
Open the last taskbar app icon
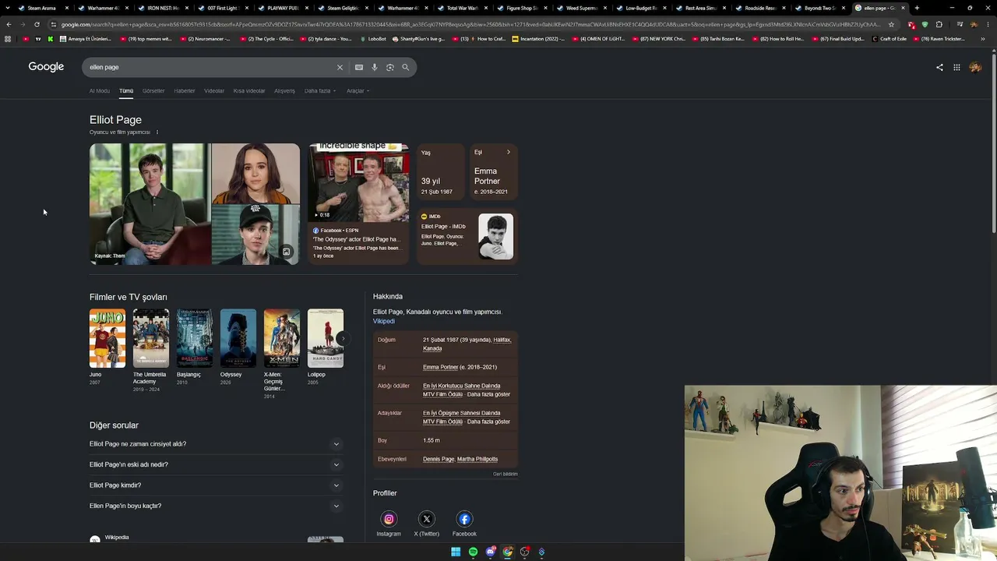(542, 552)
